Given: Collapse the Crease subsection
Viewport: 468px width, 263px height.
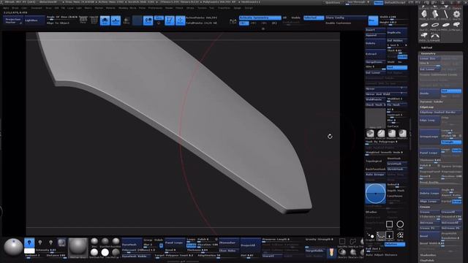Looking at the screenshot, I should click(x=425, y=207).
